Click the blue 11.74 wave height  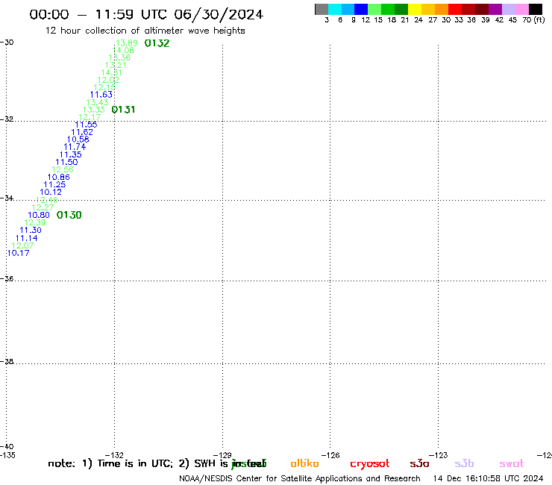tap(75, 147)
